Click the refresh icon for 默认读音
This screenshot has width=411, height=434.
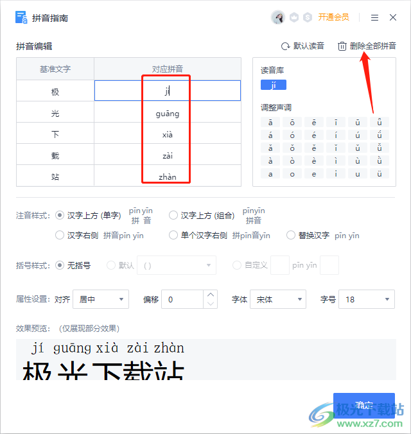point(285,46)
